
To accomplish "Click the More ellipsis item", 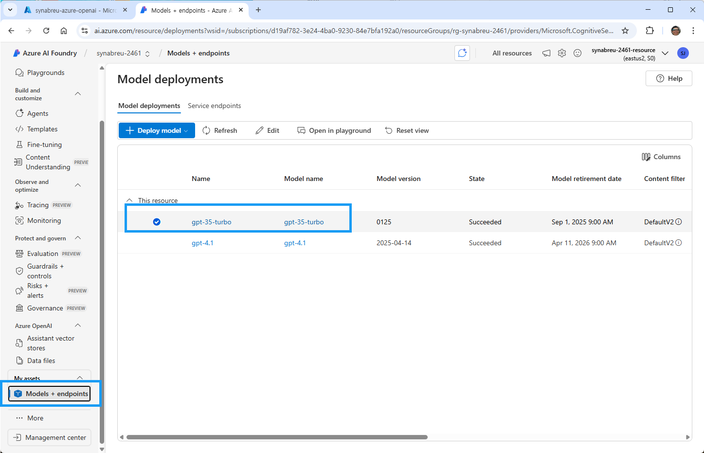I will 29,418.
